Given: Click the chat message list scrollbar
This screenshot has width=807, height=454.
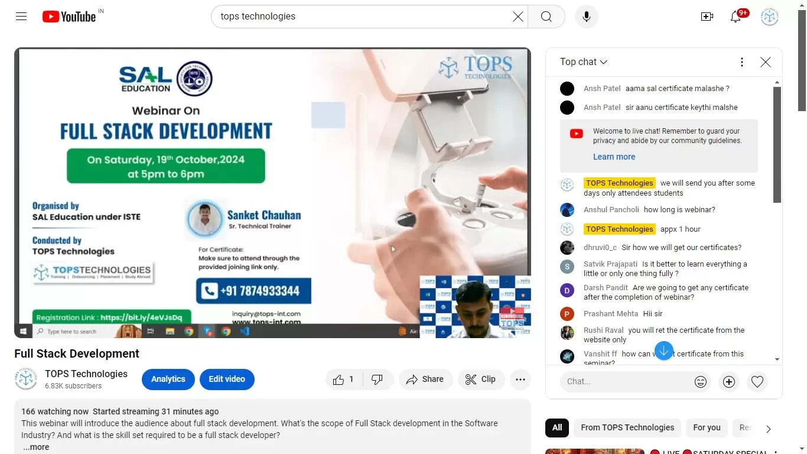Looking at the screenshot, I should click(x=777, y=145).
